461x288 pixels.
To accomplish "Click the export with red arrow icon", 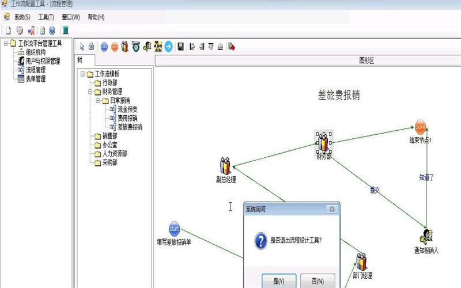I will click(232, 47).
